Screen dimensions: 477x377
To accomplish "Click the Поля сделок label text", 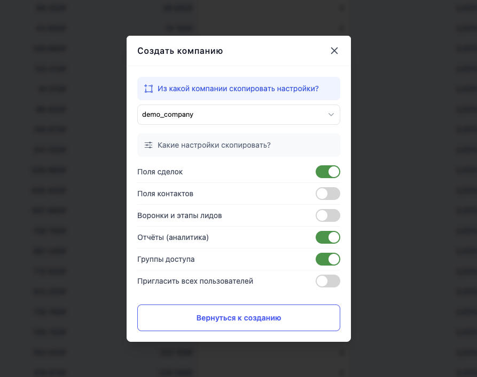I will click(x=160, y=172).
